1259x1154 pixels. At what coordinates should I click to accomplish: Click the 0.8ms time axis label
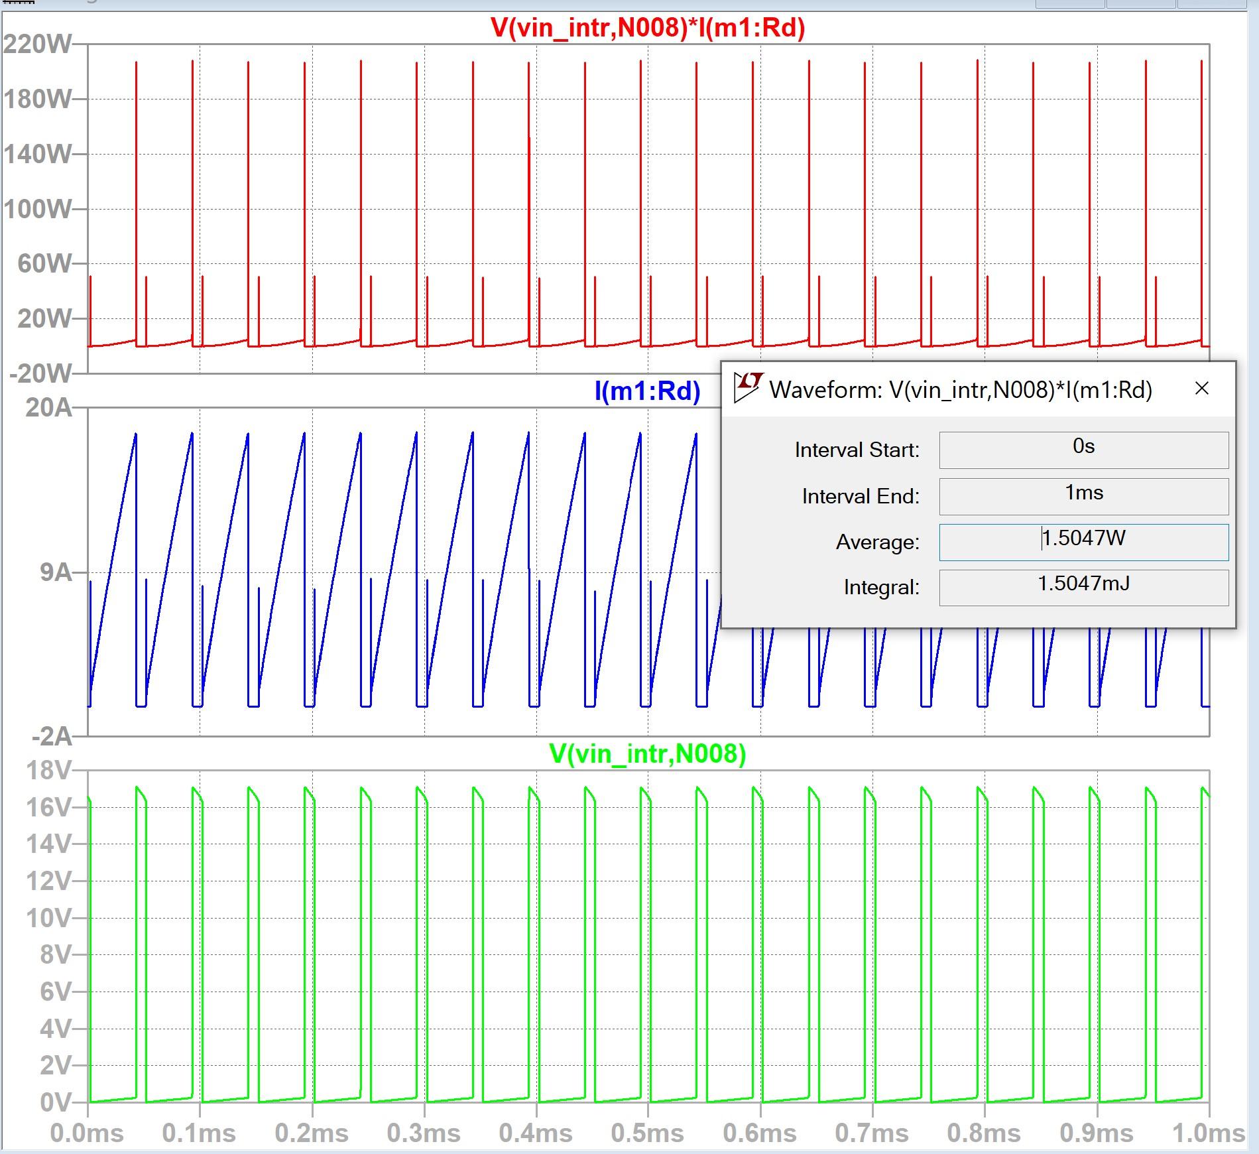tap(984, 1133)
